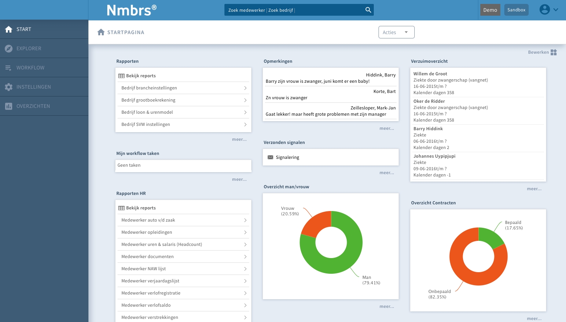This screenshot has width=566, height=322.
Task: Expand the user menu chevron
Action: pos(556,10)
